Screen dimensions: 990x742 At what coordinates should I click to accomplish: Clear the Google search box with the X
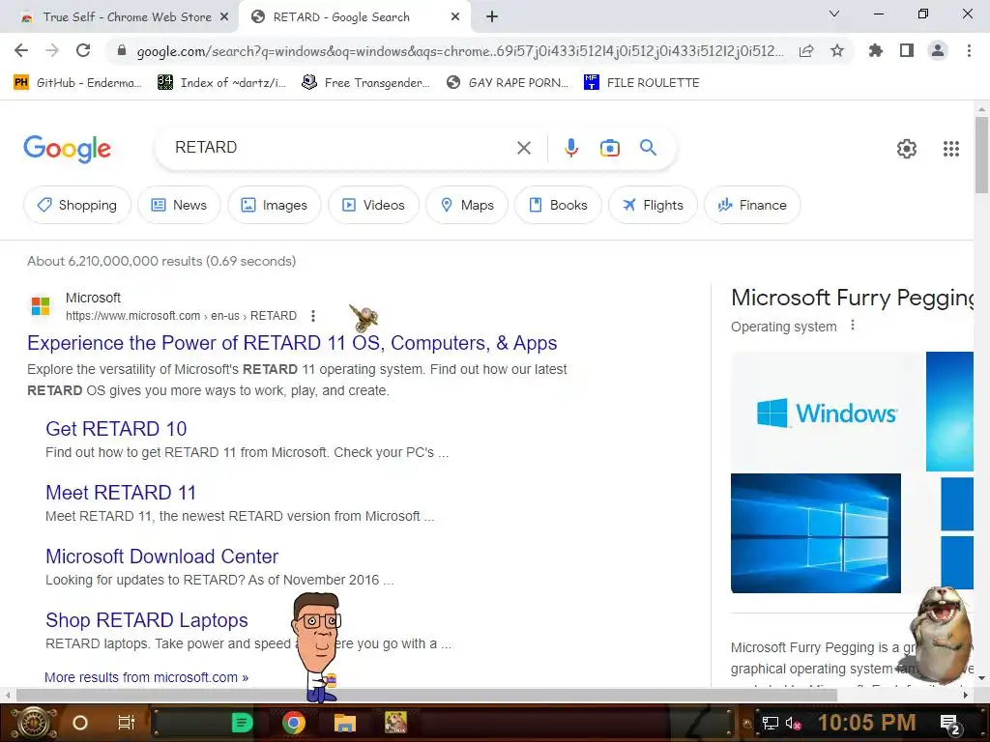(523, 148)
